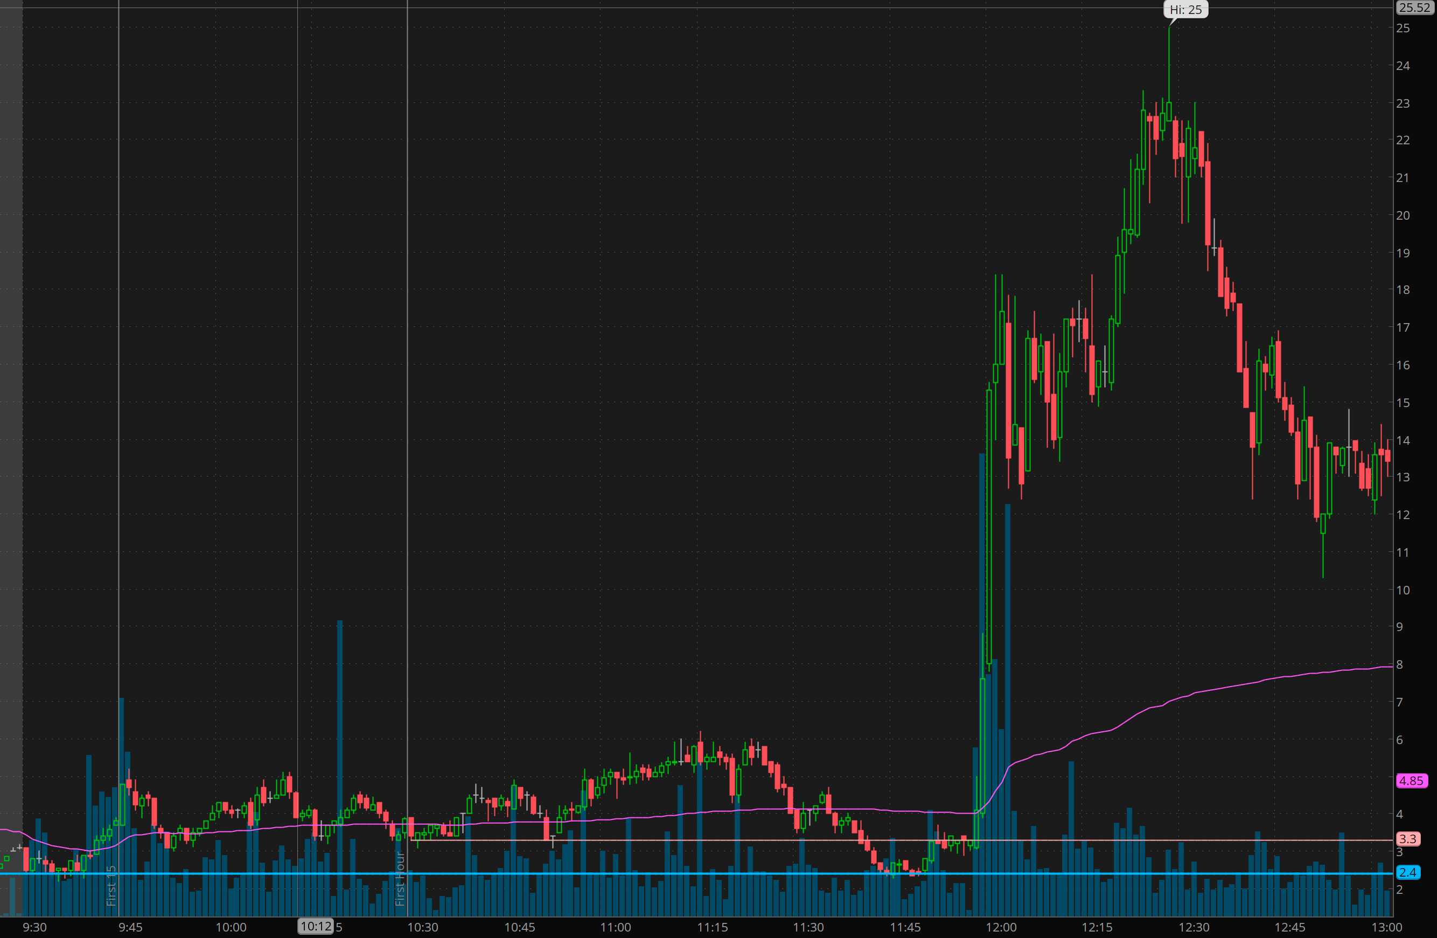This screenshot has height=938, width=1437.
Task: Click the 20 price axis label
Action: 1403,215
